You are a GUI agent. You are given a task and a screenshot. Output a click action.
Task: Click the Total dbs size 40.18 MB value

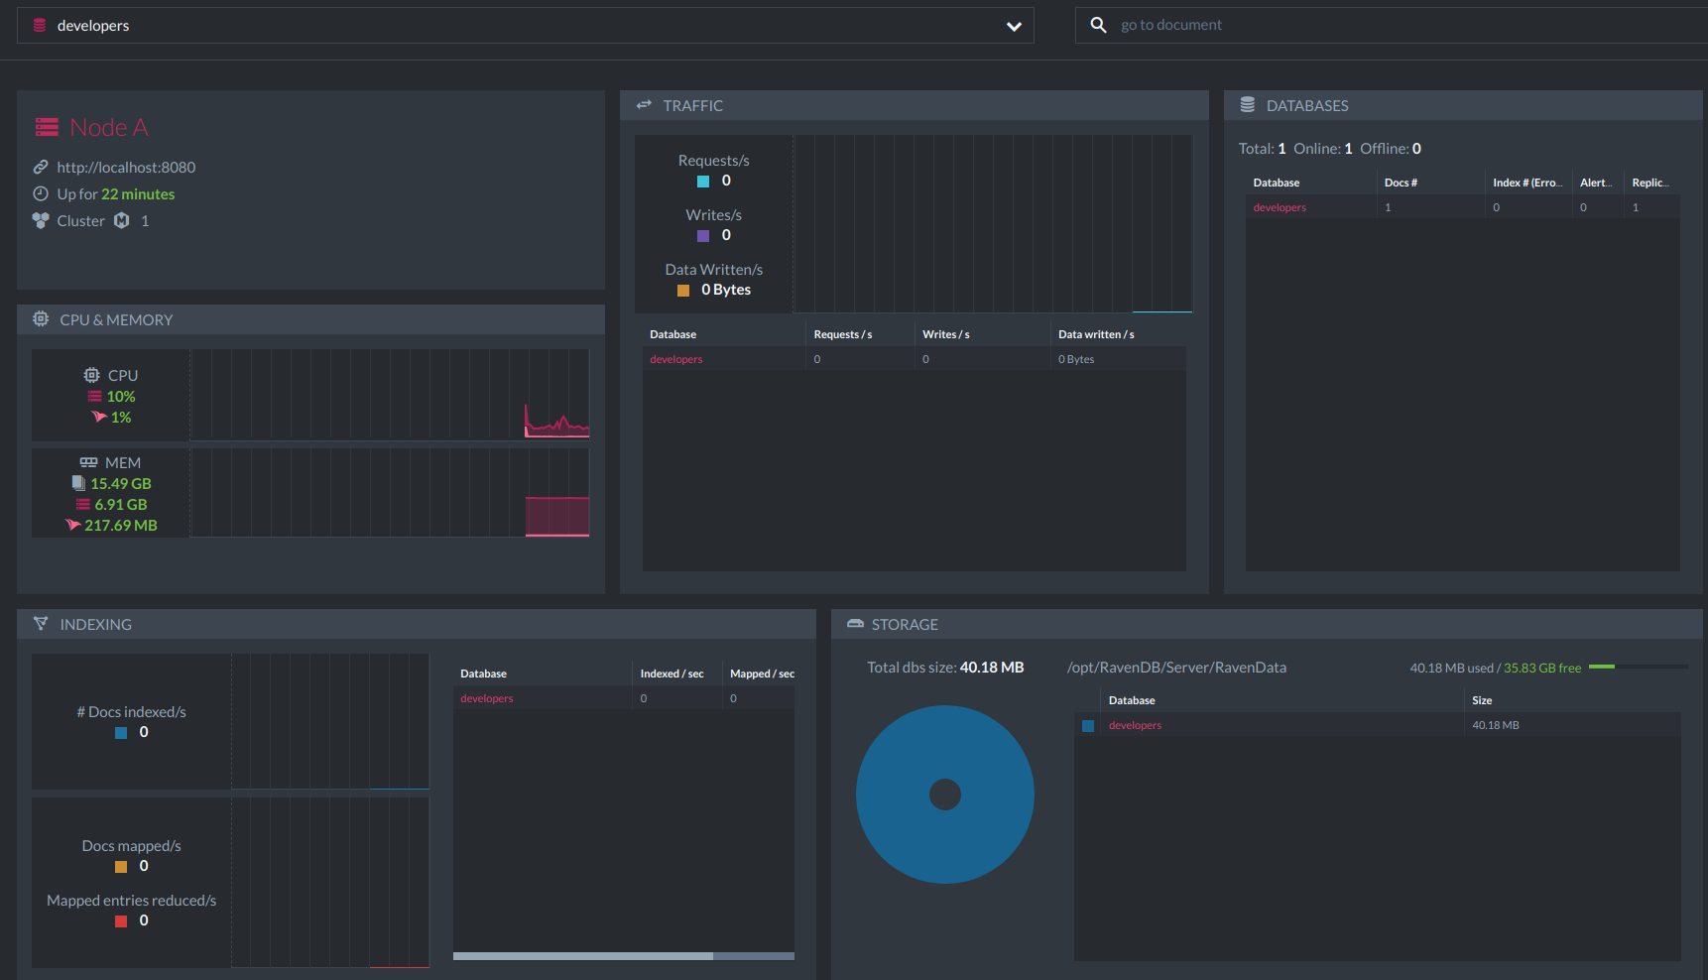[x=992, y=668]
